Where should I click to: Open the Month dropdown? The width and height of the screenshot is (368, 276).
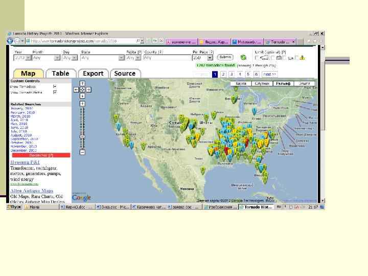point(46,58)
